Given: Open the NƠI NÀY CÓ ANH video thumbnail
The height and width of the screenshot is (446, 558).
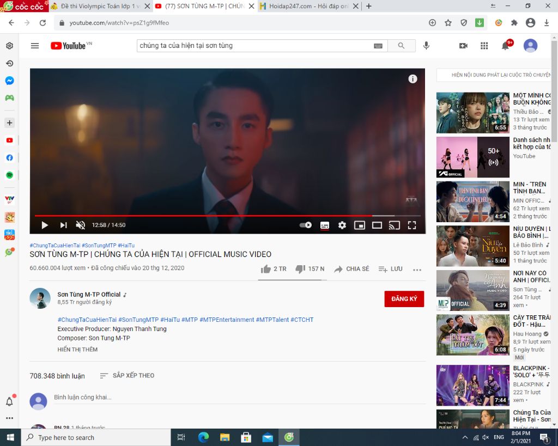Looking at the screenshot, I should tap(472, 291).
